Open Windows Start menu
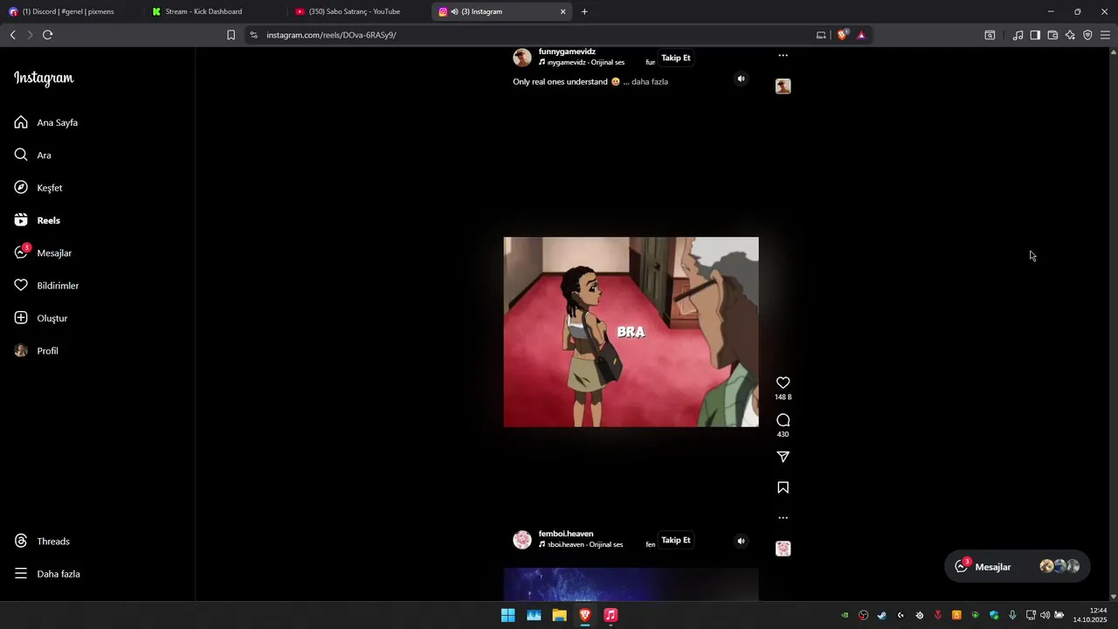The width and height of the screenshot is (1118, 629). 507,615
